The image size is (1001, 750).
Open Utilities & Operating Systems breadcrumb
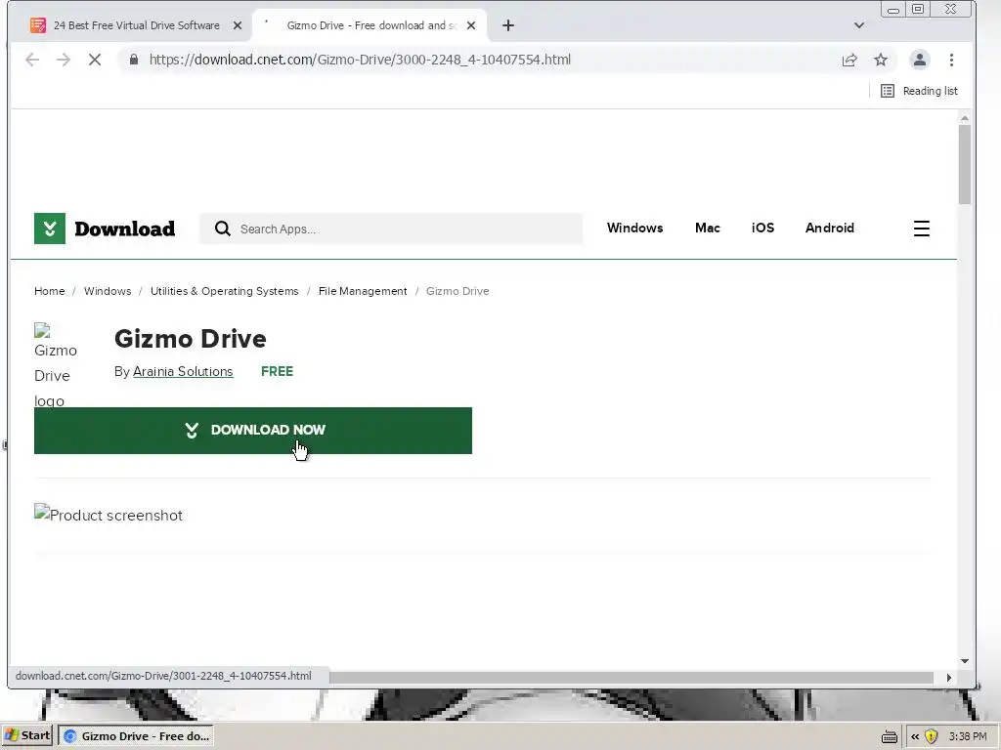tap(224, 291)
